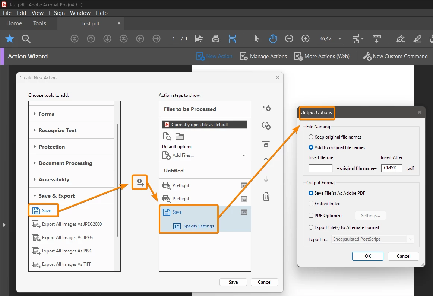Click the blue Save icon in toolbar
The width and height of the screenshot is (433, 296).
click(232, 39)
